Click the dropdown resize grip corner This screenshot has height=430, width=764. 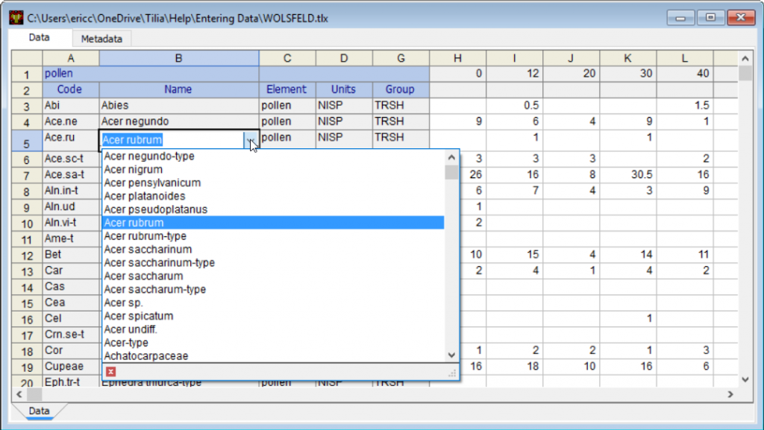pyautogui.click(x=452, y=373)
